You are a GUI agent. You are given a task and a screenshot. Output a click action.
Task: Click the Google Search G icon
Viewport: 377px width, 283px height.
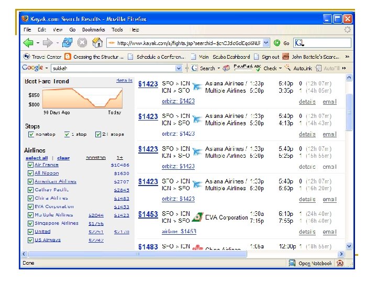pos(194,68)
